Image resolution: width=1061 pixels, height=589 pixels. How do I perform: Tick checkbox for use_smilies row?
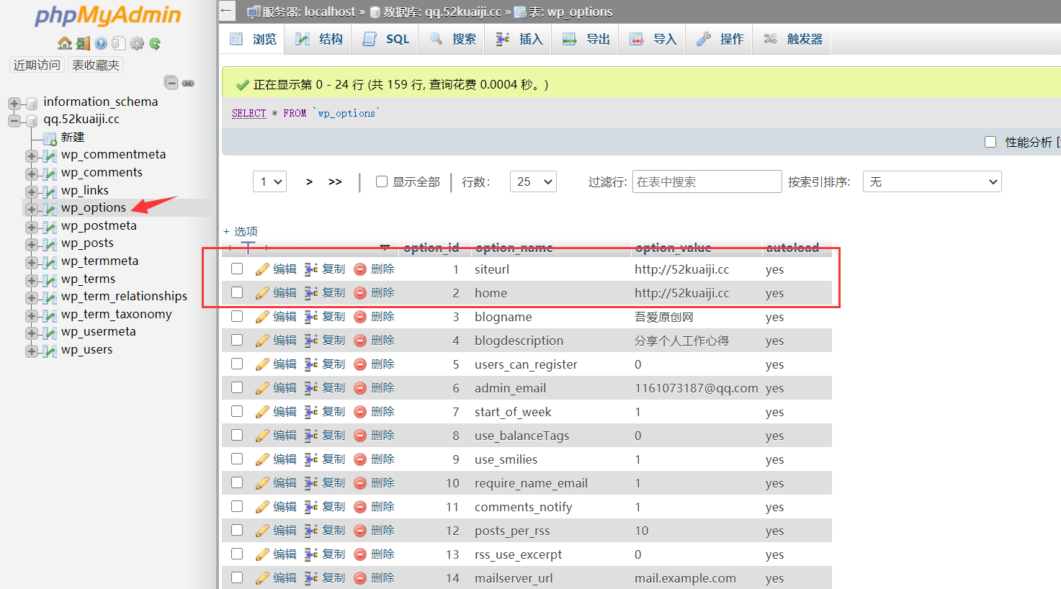pos(237,459)
